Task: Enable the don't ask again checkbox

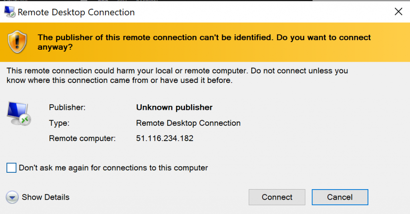Action: [x=12, y=168]
